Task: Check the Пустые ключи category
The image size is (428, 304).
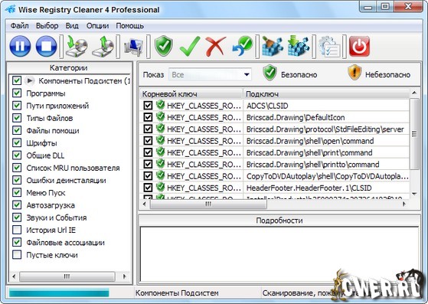Action: click(17, 254)
